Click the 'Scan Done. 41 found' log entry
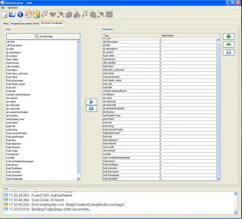The image size is (242, 219). point(47,200)
